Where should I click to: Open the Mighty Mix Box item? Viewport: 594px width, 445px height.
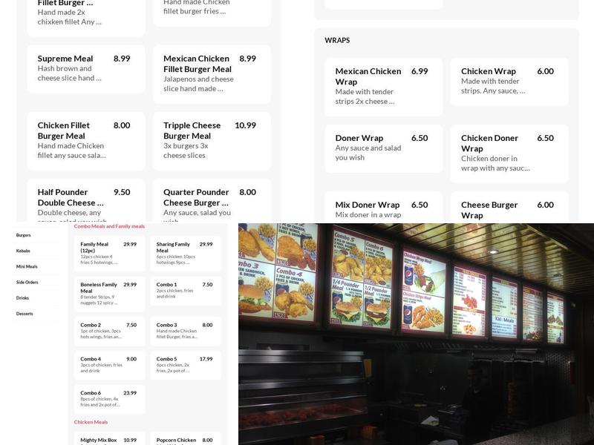pos(109,439)
